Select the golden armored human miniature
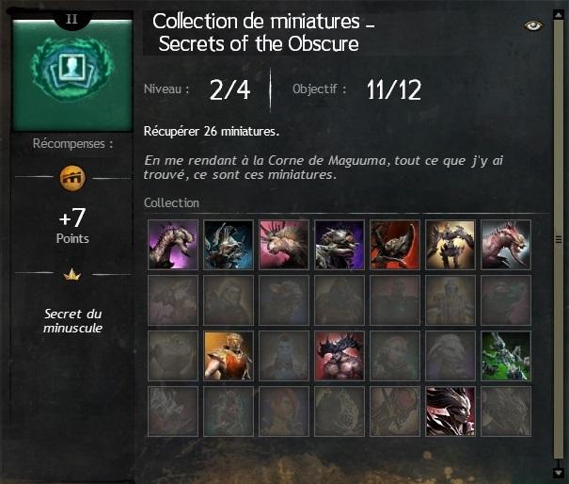This screenshot has width=569, height=484. pos(229,356)
